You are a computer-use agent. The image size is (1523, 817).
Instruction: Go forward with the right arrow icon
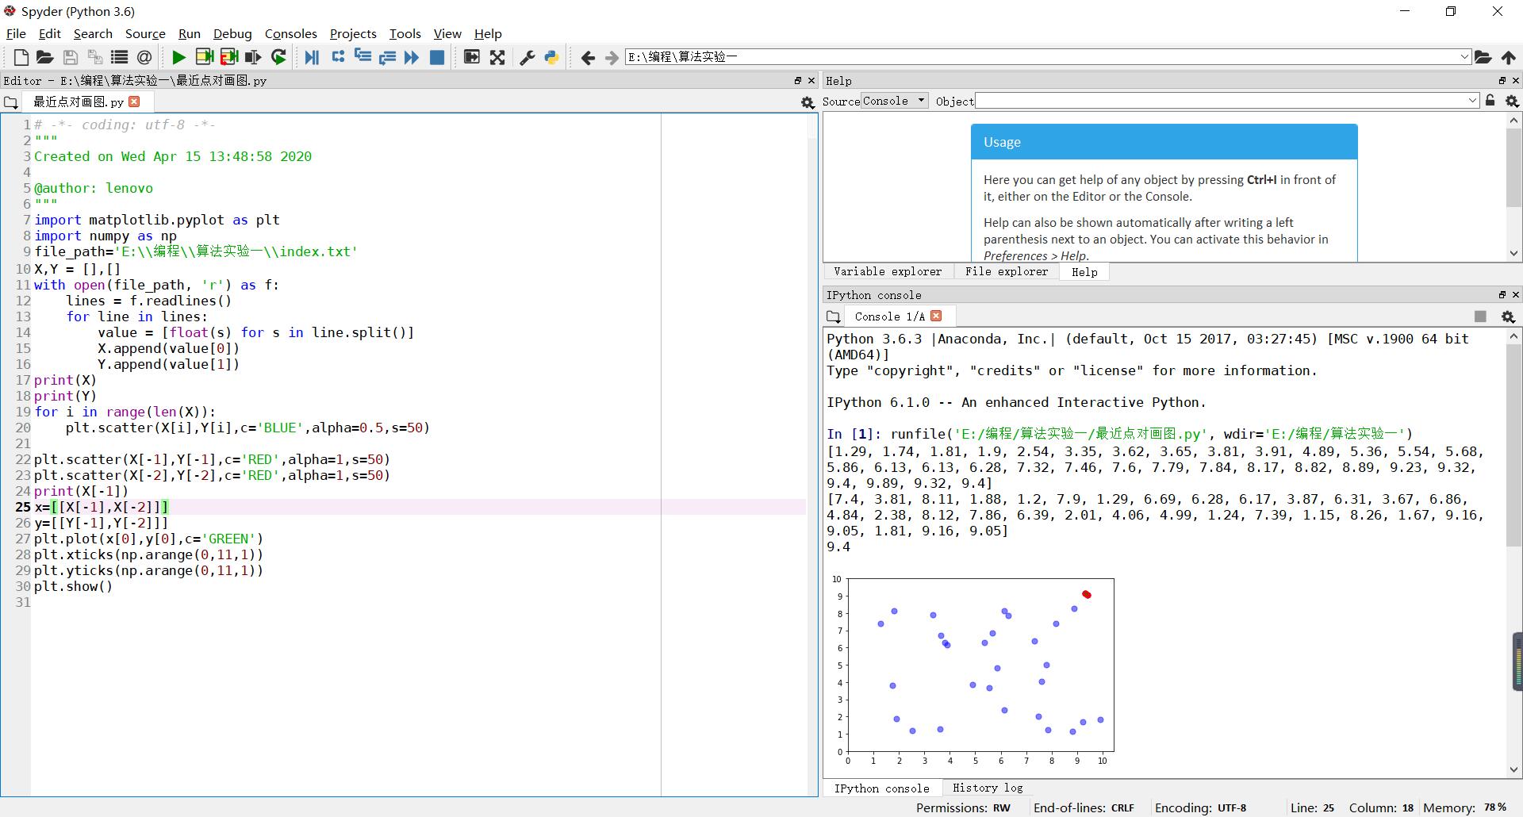tap(612, 57)
